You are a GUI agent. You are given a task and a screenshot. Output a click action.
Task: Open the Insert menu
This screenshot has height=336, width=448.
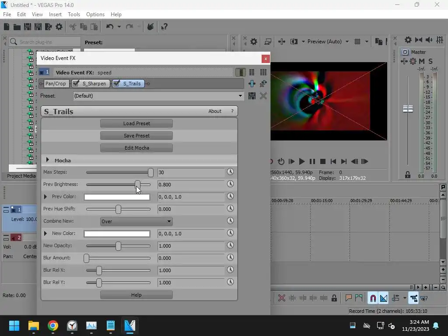pos(55,14)
